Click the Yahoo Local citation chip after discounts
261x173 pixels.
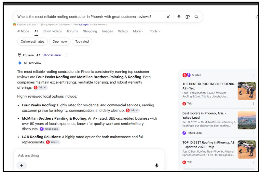click(49, 129)
